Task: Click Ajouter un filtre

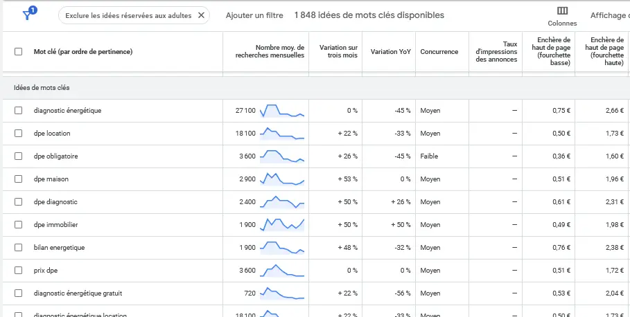Action: click(254, 15)
